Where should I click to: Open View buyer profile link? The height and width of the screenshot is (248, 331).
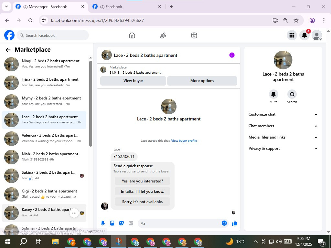click(x=184, y=141)
